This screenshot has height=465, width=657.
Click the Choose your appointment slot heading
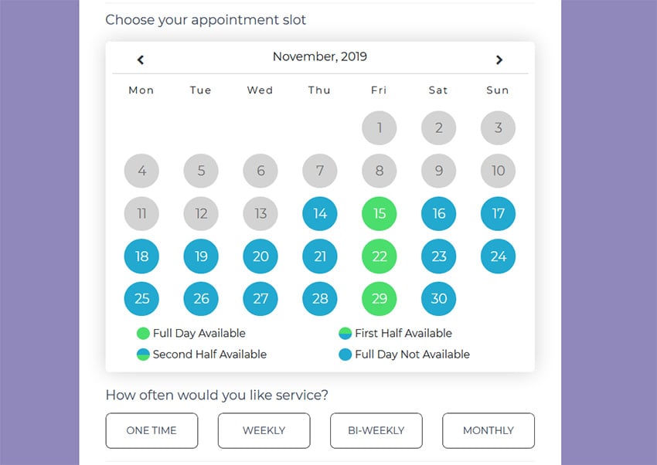pos(206,20)
